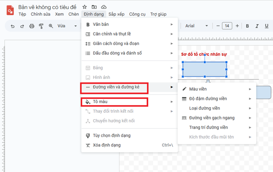Open the Chỉnh sửa menu
The width and height of the screenshot is (273, 172).
coord(41,14)
